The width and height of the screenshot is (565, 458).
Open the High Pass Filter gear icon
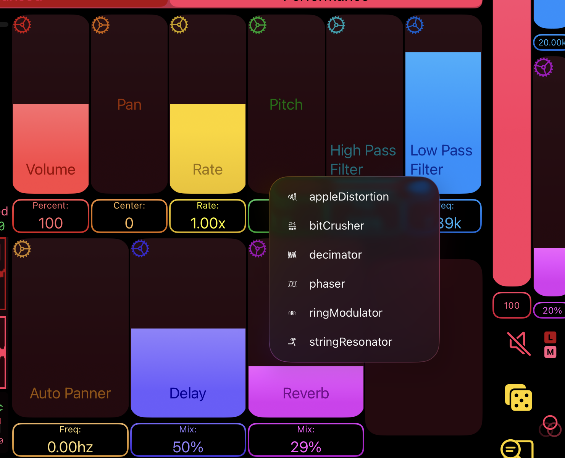click(x=336, y=25)
